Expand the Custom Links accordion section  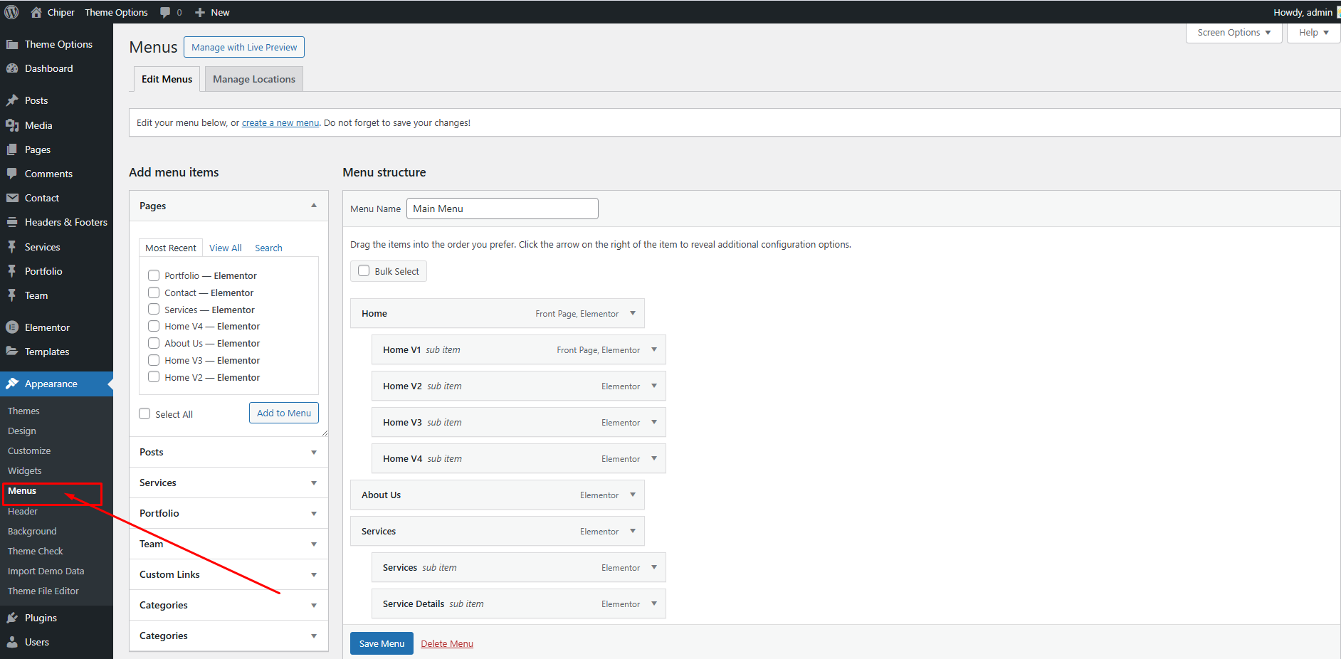[x=313, y=574]
